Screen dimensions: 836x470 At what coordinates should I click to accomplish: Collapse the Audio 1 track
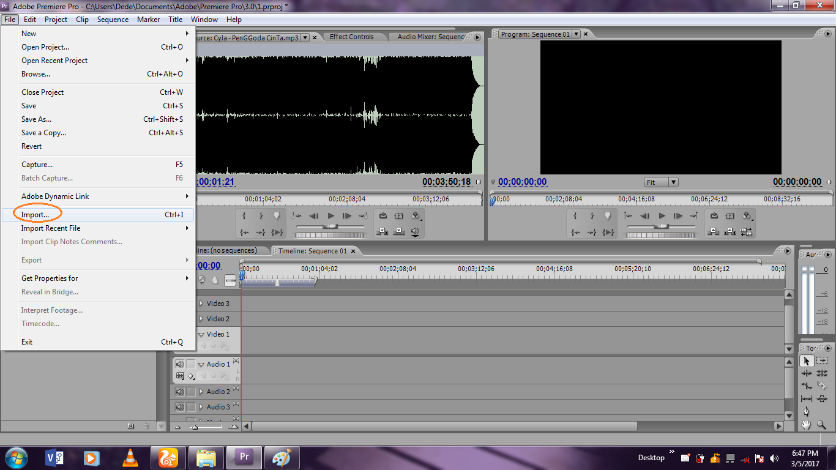pyautogui.click(x=201, y=364)
